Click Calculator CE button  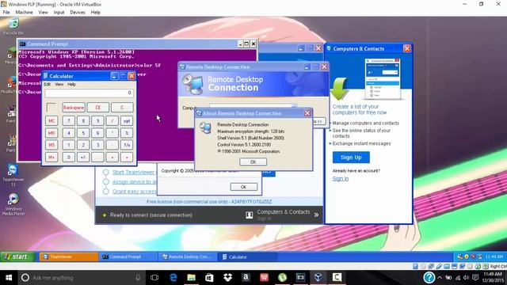(x=98, y=108)
